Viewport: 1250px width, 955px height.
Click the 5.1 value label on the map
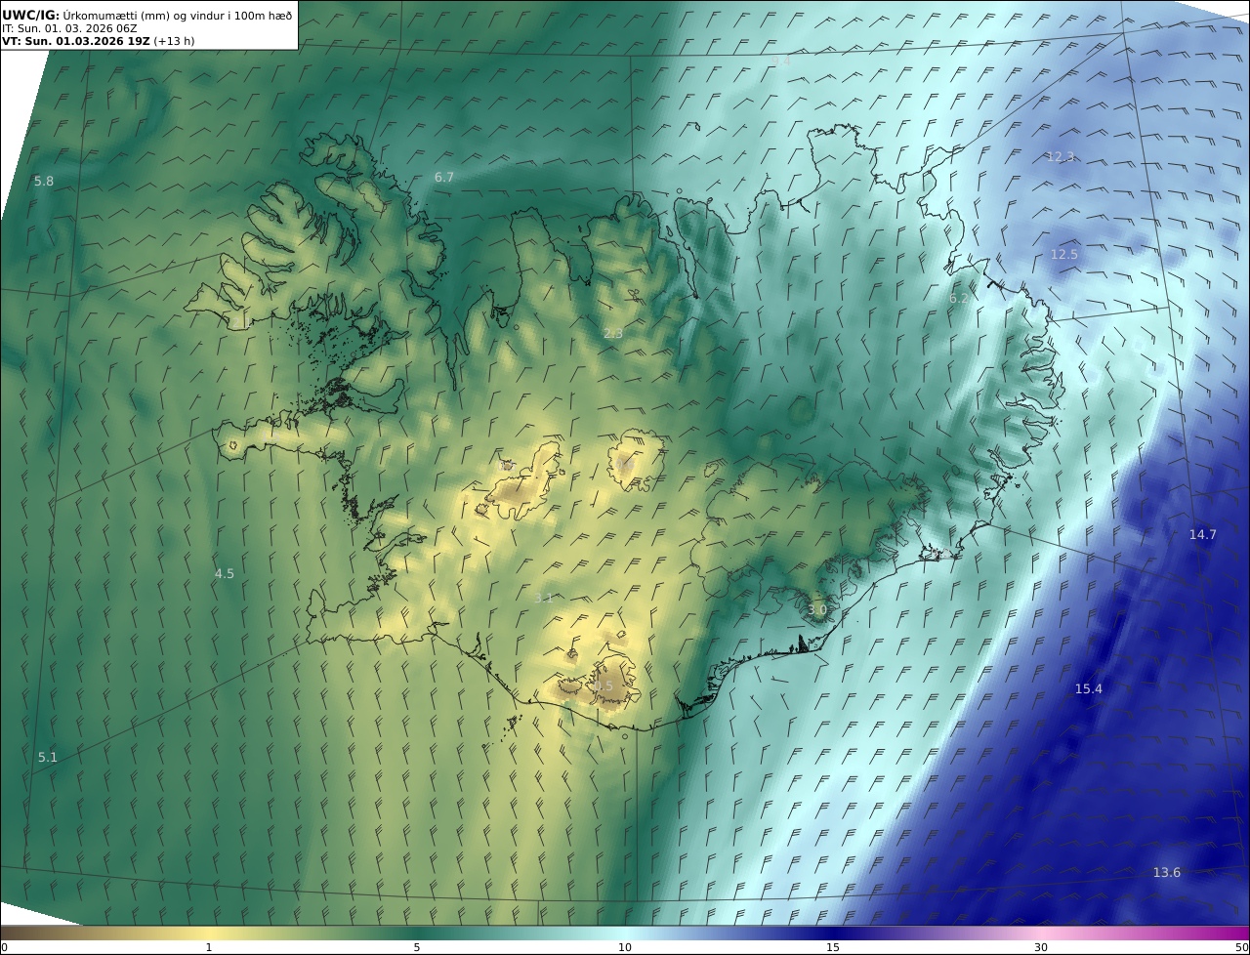tap(48, 757)
